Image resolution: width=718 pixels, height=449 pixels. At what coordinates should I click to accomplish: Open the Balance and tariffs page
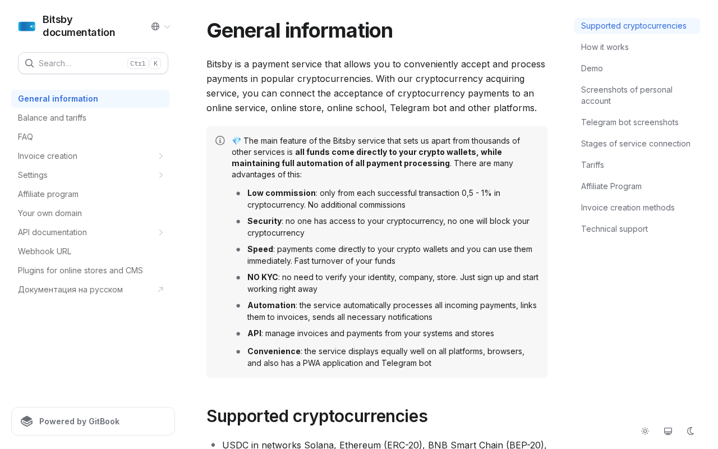[x=52, y=118]
